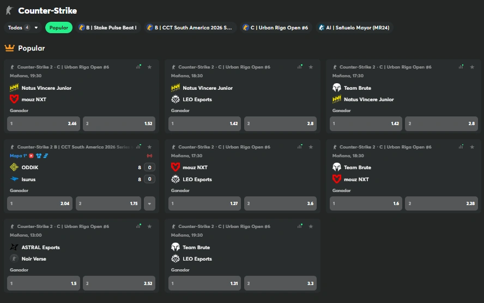The width and height of the screenshot is (484, 303).
Task: Click Natus Vincere Junior logo in 19:30 match
Action: [14, 88]
